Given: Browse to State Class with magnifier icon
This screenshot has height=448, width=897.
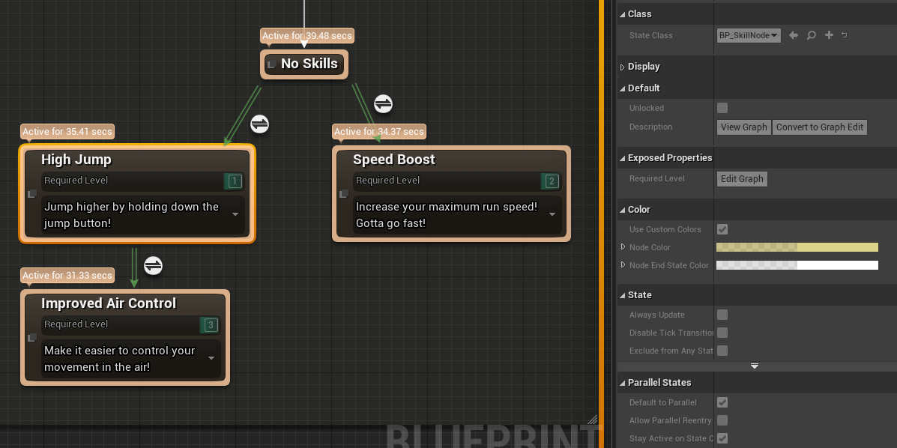Looking at the screenshot, I should coord(812,35).
